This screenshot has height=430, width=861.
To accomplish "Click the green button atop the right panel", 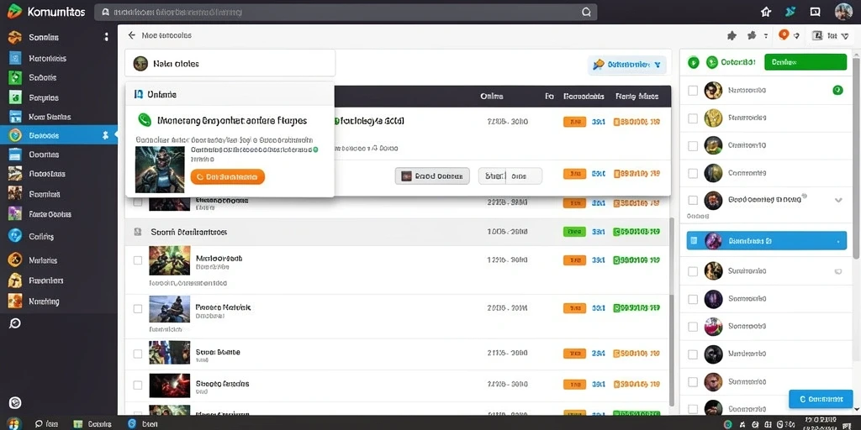I will pos(806,62).
